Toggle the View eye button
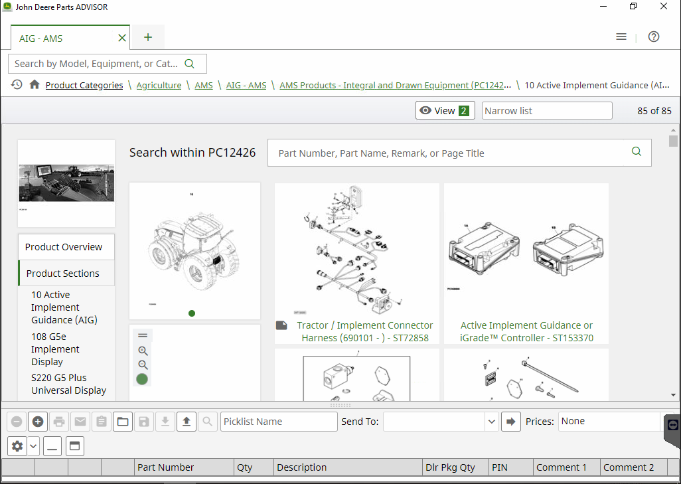 (x=445, y=111)
